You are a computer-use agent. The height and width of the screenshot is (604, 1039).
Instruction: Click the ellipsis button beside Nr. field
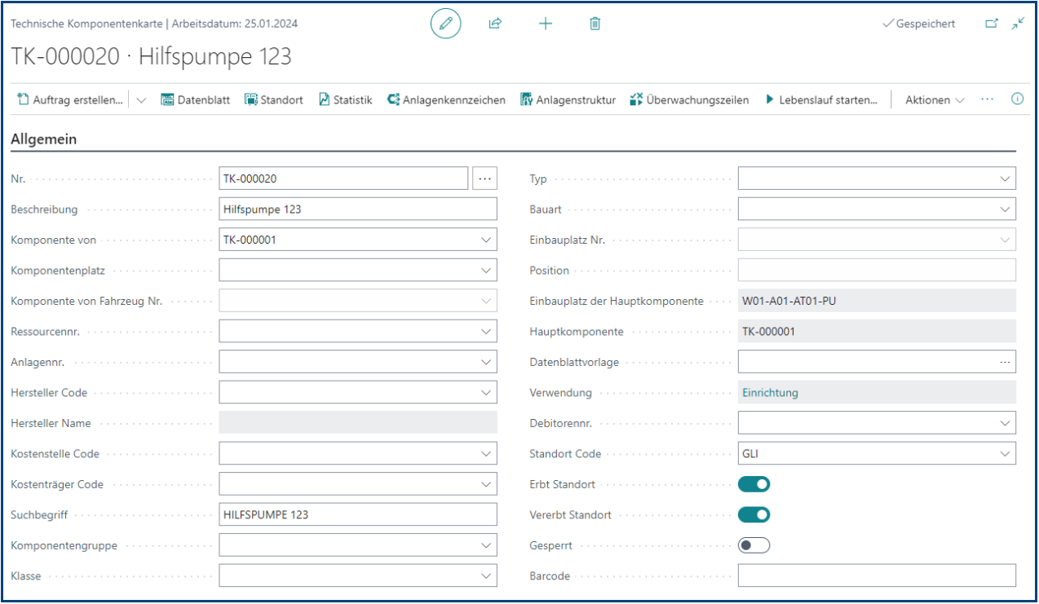coord(484,178)
